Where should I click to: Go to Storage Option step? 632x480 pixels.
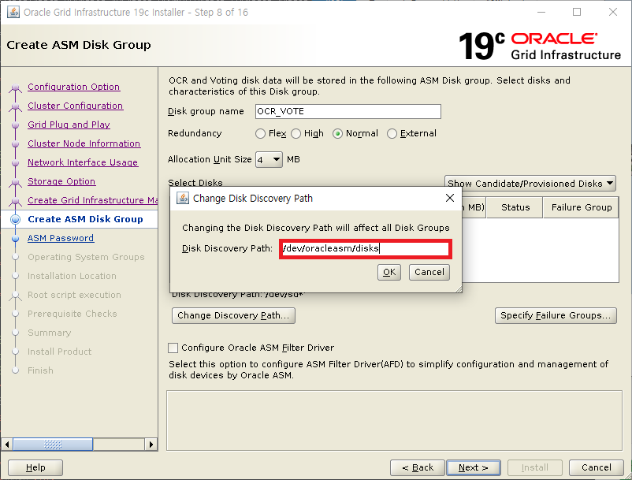click(61, 181)
